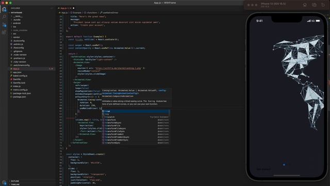Open the app.json file

coord(31,72)
